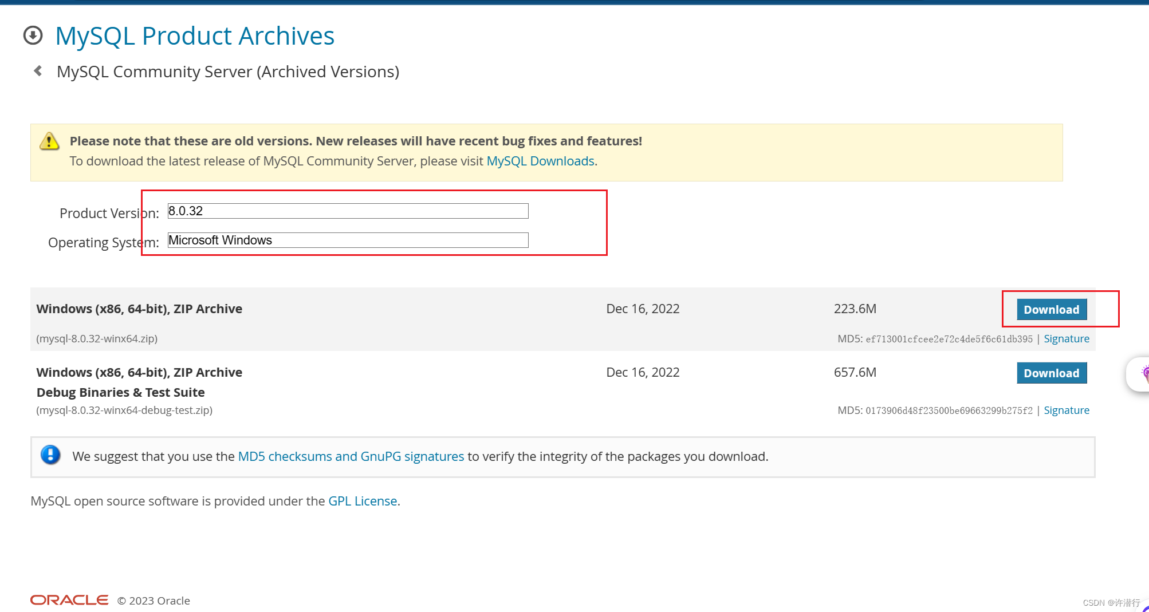Screen dimensions: 1149x612
Task: Click the download circle icon beside the page title
Action: tap(33, 35)
